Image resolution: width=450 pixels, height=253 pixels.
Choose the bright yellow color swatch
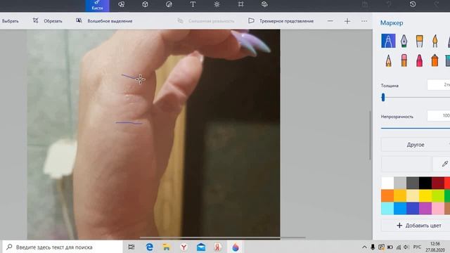pyautogui.click(x=425, y=195)
